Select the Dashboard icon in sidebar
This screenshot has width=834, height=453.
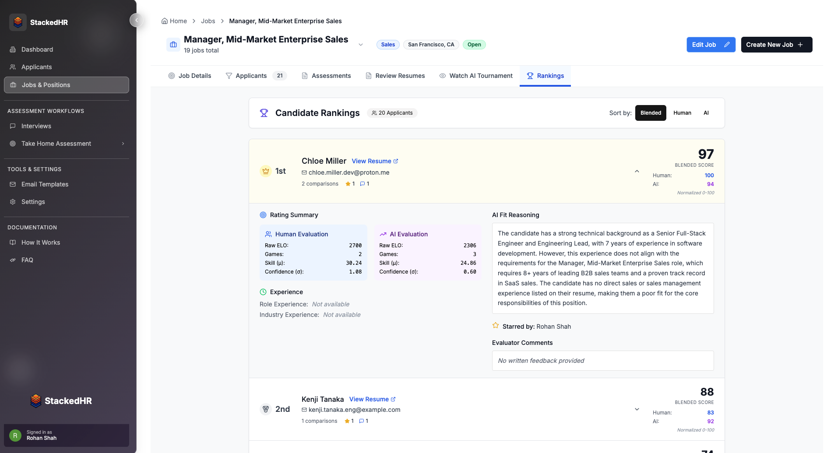[x=13, y=49]
